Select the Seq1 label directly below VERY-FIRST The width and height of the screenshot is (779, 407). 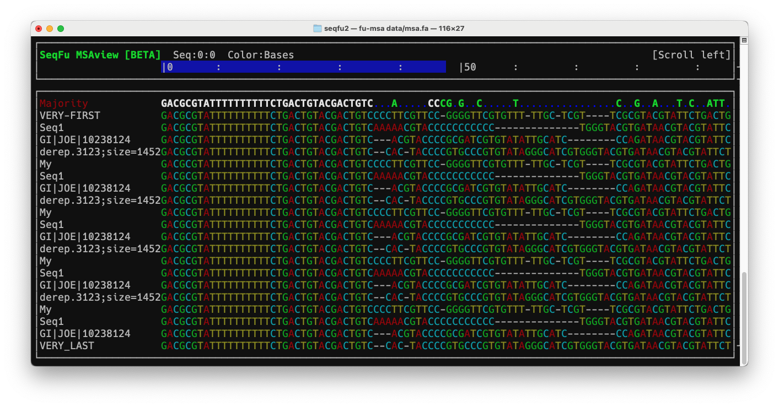pos(51,128)
